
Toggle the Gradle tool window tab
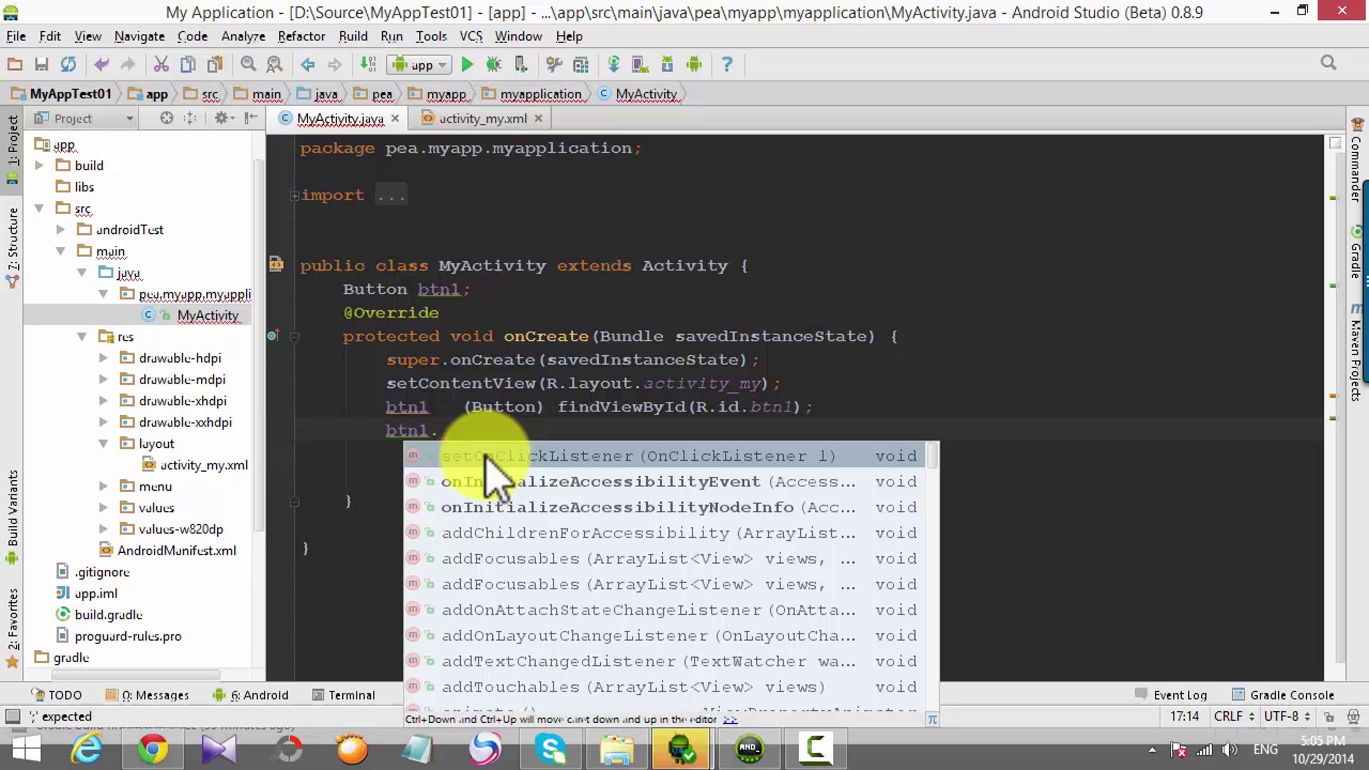click(1356, 254)
